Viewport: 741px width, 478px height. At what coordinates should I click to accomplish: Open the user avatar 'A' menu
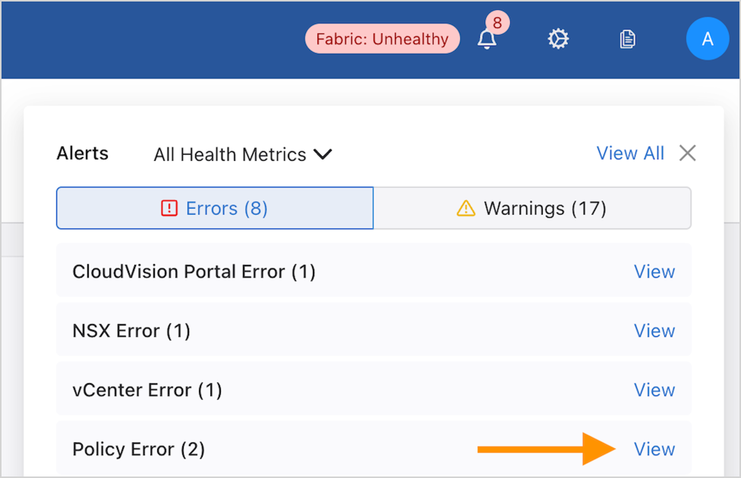tap(707, 39)
